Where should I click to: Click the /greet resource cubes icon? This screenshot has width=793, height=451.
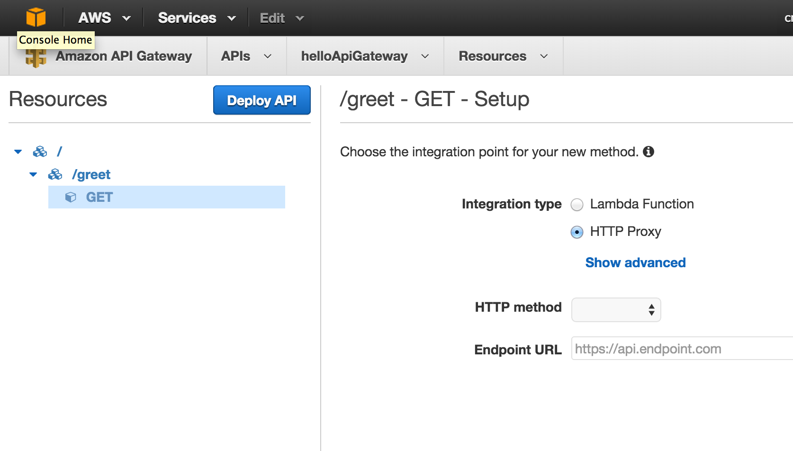point(55,174)
